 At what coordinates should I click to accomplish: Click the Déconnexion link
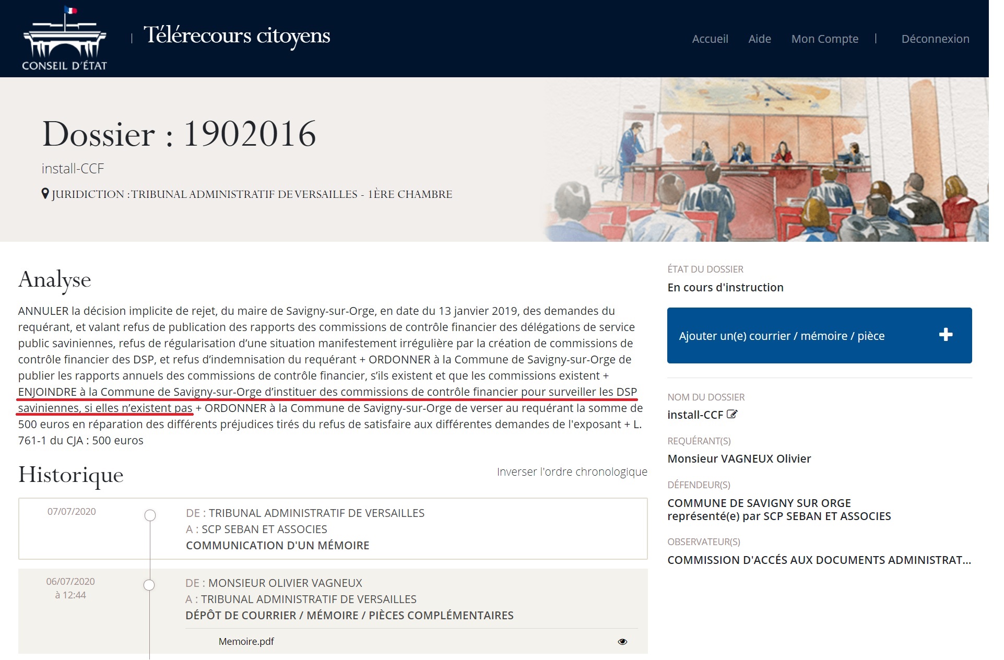click(x=935, y=39)
